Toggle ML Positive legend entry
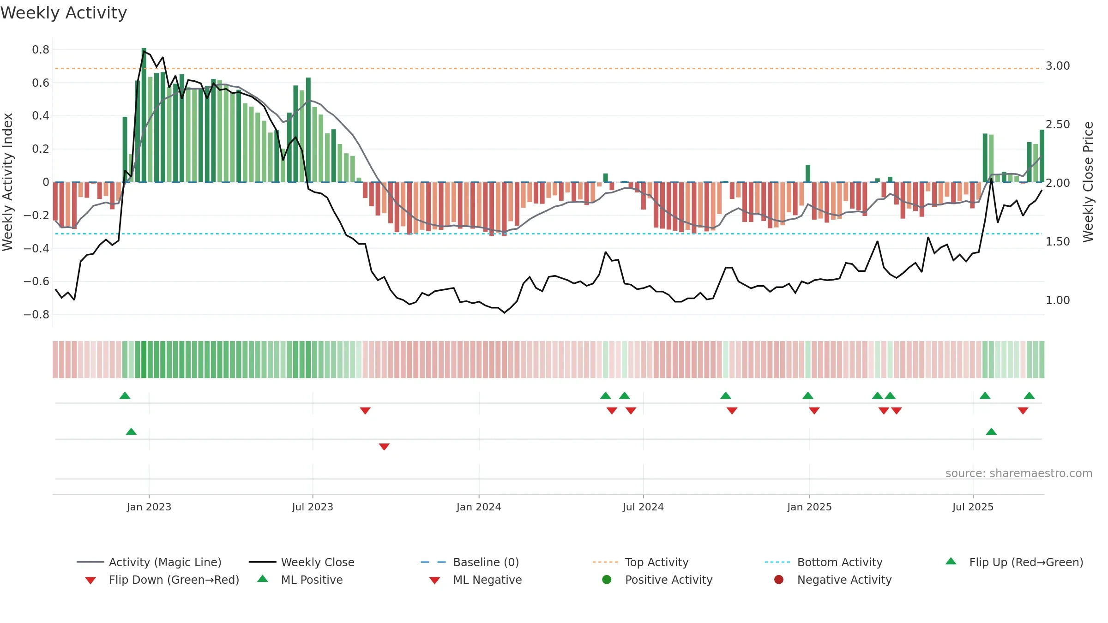1108x623 pixels. [x=300, y=580]
